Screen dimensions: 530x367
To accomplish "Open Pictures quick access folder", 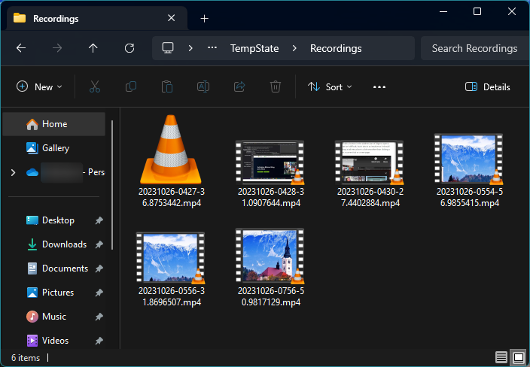I will (50, 292).
